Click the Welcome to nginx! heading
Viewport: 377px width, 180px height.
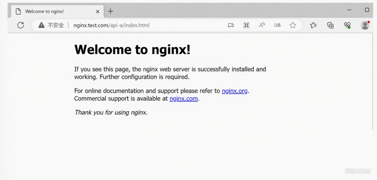(132, 50)
